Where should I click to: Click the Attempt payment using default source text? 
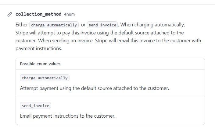click(94, 88)
